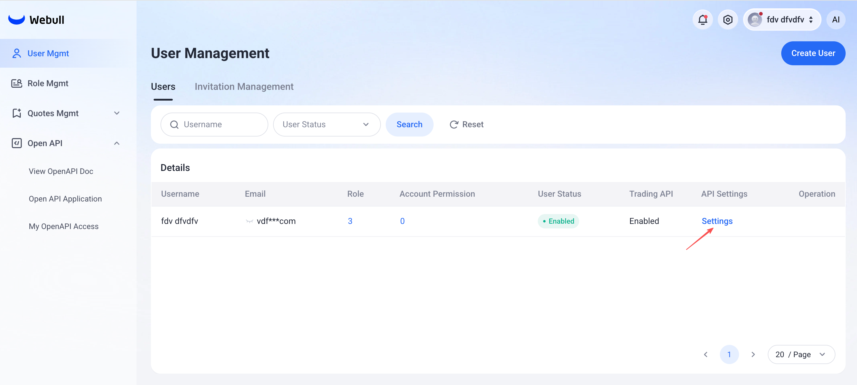Open notifications bell icon
This screenshot has width=857, height=385.
pos(702,20)
